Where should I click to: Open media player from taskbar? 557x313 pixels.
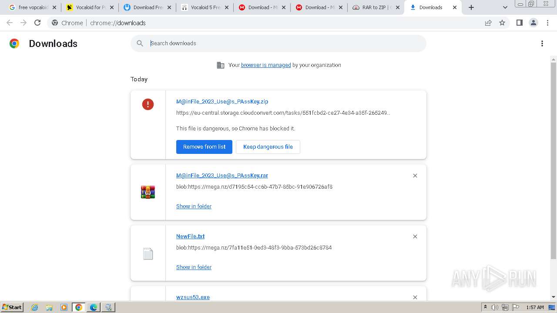64,307
